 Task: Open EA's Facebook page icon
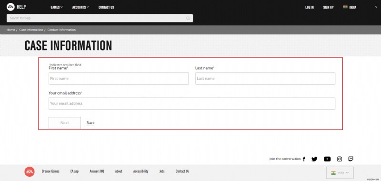point(304,159)
